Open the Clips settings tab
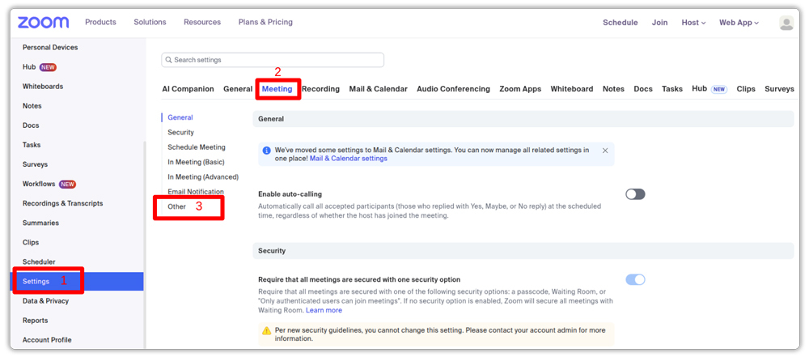809x357 pixels. click(x=746, y=89)
